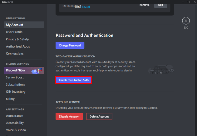
Task: Click the ESC close settings icon
Action: tap(186, 21)
